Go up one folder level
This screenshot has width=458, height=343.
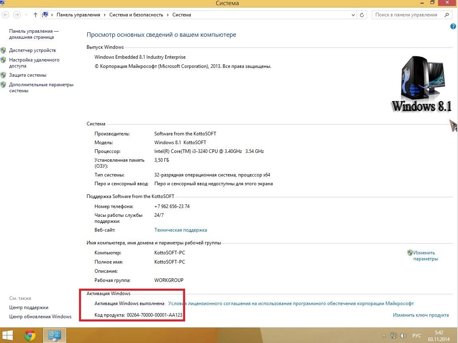click(36, 15)
